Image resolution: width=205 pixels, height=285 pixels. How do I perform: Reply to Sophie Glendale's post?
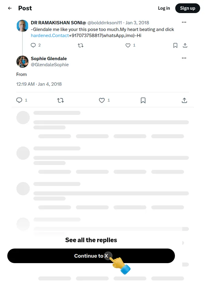(19, 100)
